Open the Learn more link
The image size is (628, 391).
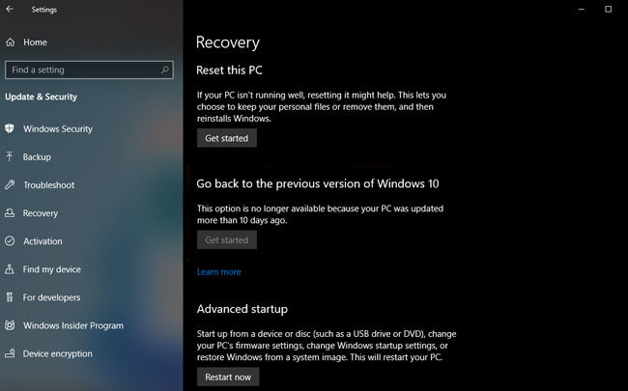point(219,272)
